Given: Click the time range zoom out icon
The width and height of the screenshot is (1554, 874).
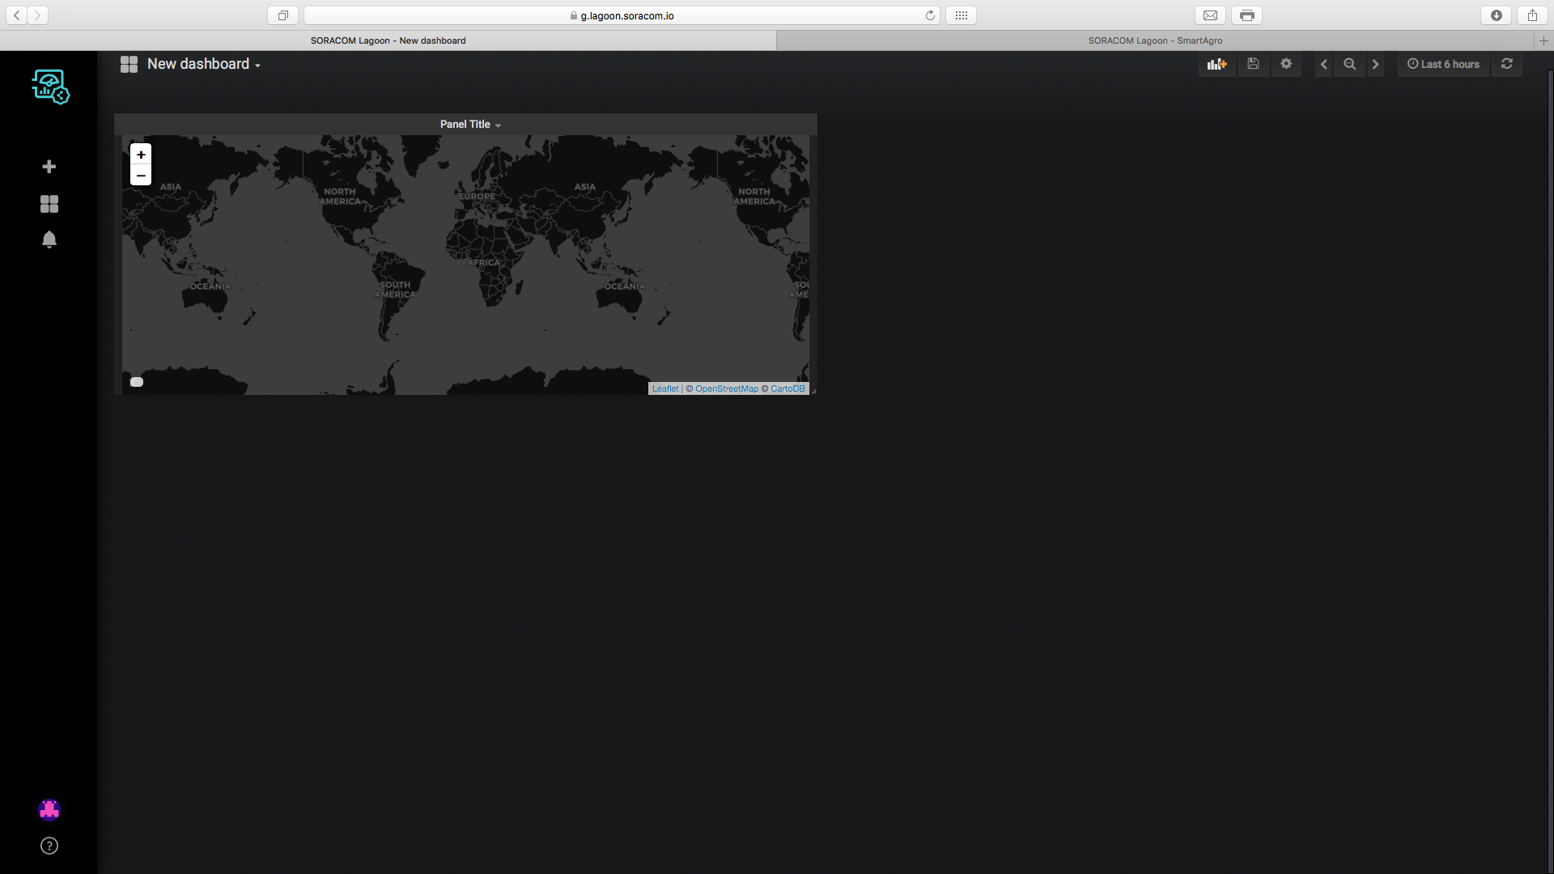Looking at the screenshot, I should pos(1349,64).
